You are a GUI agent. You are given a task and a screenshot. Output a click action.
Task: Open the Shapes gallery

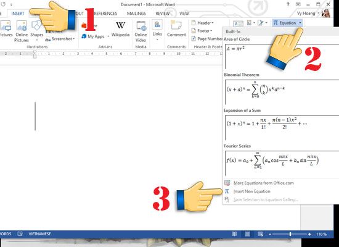point(36,31)
